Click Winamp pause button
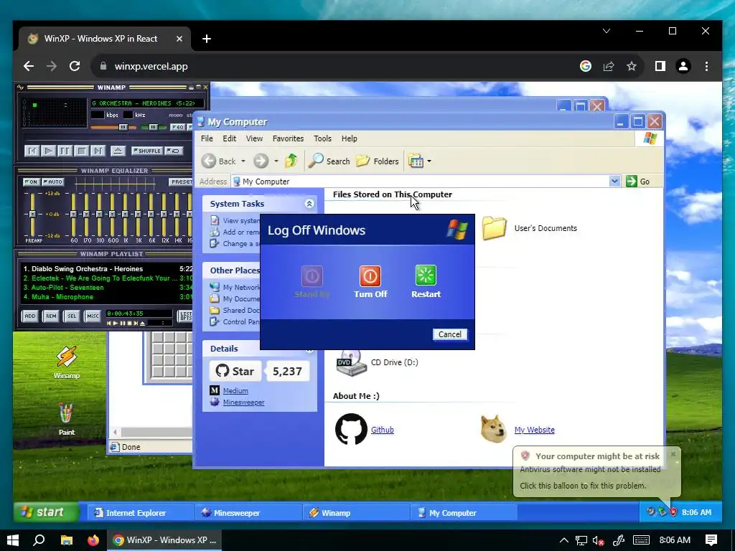 click(x=65, y=151)
